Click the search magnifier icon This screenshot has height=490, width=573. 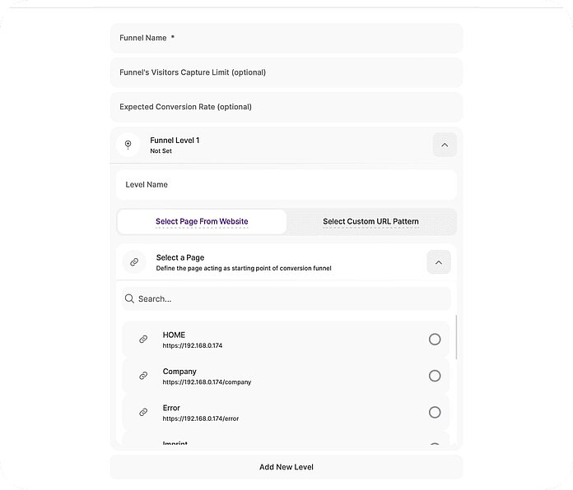pos(129,298)
